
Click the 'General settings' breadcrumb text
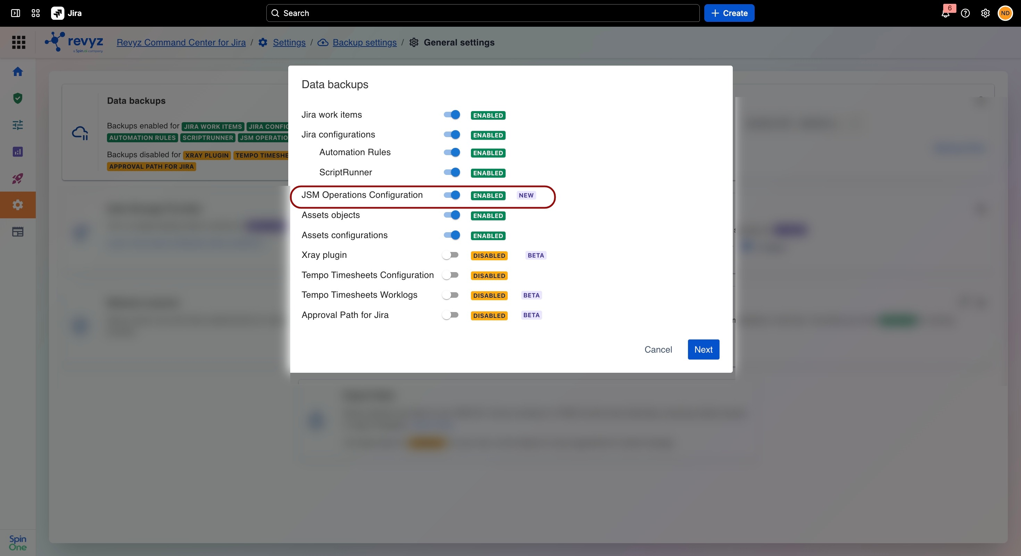[459, 42]
